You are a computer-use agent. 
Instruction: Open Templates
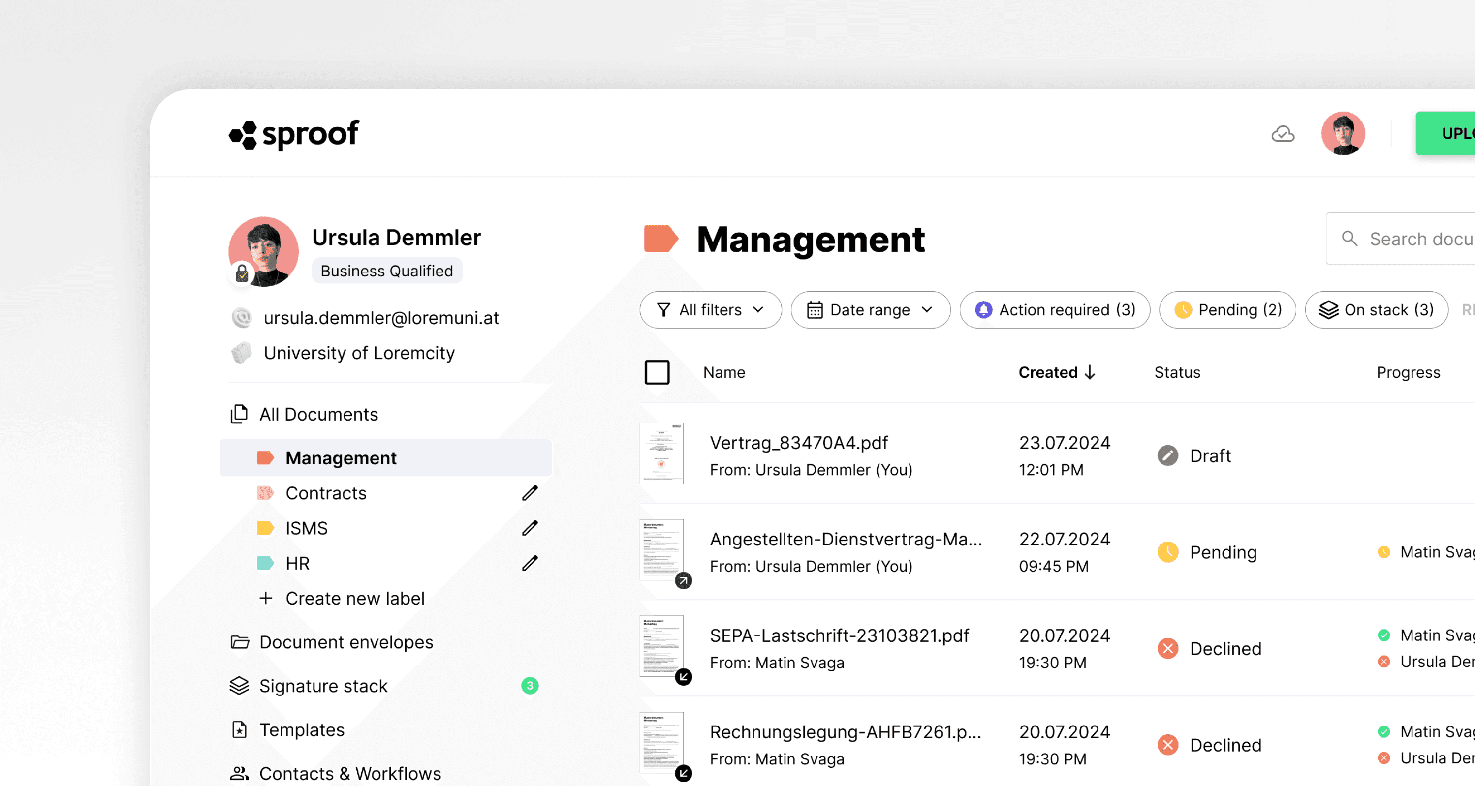(x=287, y=730)
